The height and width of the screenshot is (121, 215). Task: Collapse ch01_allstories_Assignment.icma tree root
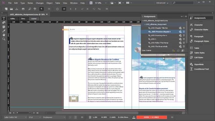pyautogui.click(x=142, y=21)
